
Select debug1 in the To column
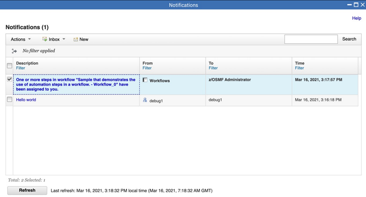point(215,100)
